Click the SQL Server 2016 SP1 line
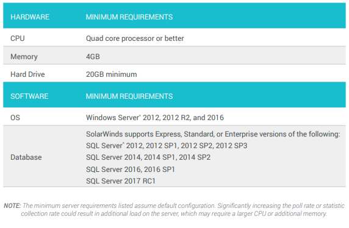The width and height of the screenshot is (349, 228). [131, 169]
